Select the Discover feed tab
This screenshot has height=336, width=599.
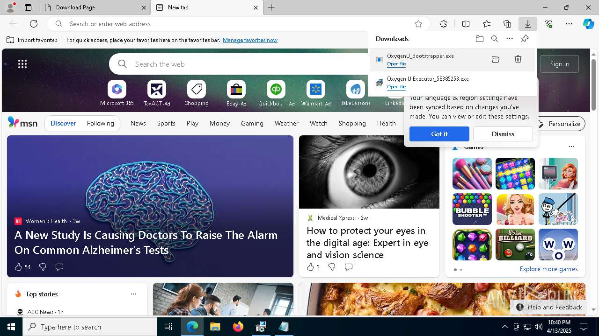point(63,123)
